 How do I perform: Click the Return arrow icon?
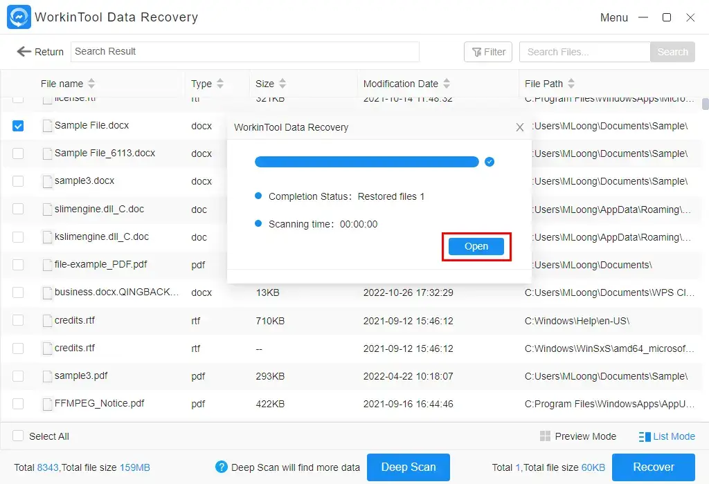click(24, 51)
